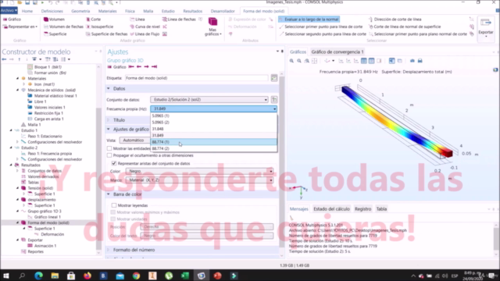Switch to Gráfico de convergencia 1 tab

click(337, 52)
